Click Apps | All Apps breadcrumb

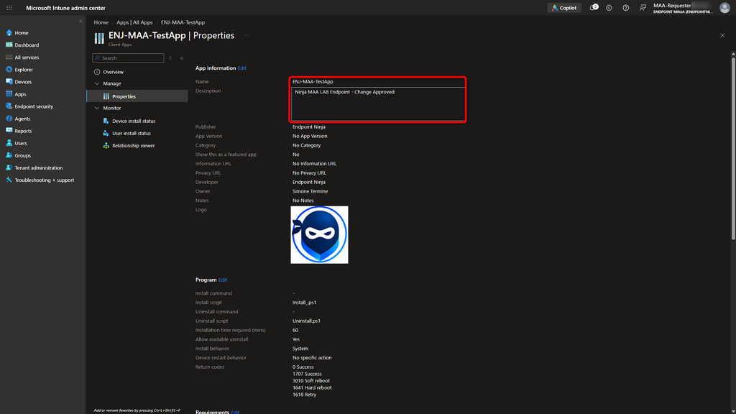pos(134,22)
